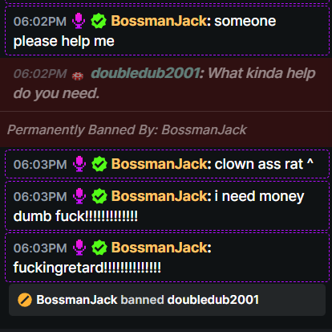Click the pink microphone badge on the 06:02PM message
The width and height of the screenshot is (332, 332).
79,21
